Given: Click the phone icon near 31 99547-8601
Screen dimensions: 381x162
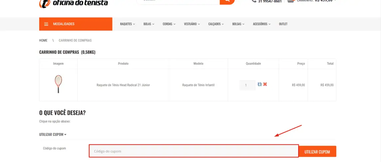Looking at the screenshot, I should 254,1.
